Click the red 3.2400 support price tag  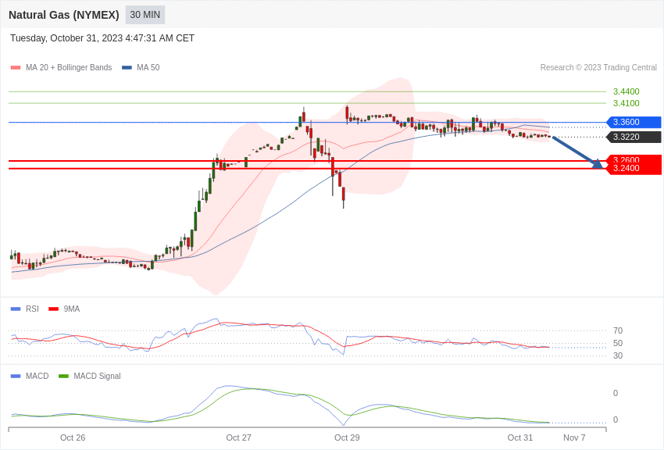[634, 169]
